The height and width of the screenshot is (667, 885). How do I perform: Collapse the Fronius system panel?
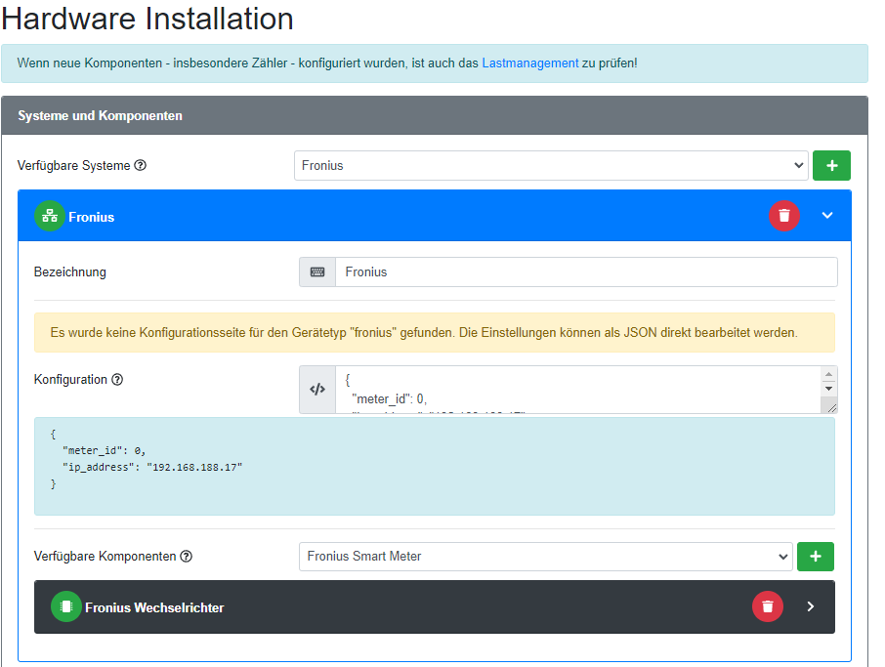point(827,216)
